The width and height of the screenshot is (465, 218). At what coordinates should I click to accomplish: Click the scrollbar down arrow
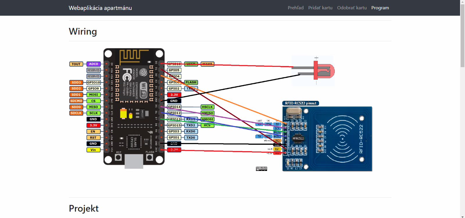point(462,216)
